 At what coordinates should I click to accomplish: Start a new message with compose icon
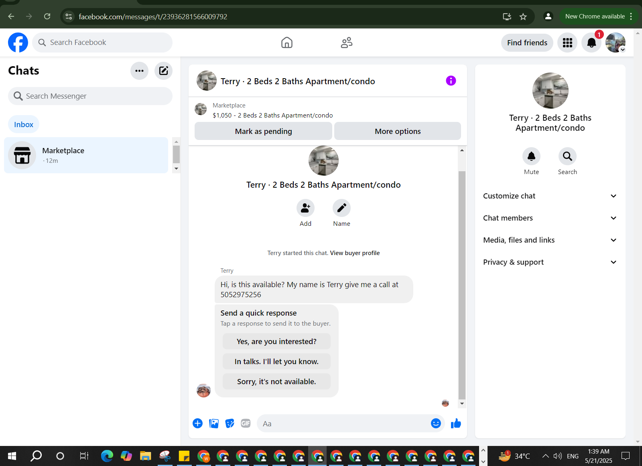pos(163,71)
